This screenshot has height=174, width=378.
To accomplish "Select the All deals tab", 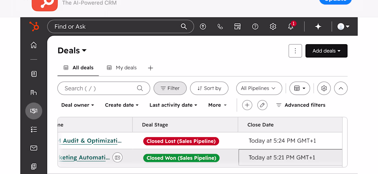I will point(78,68).
